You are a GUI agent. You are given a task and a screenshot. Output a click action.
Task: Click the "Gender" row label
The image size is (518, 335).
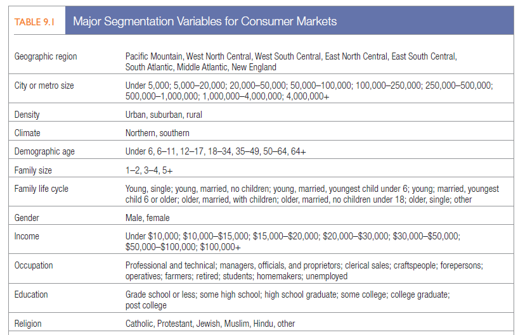(27, 217)
